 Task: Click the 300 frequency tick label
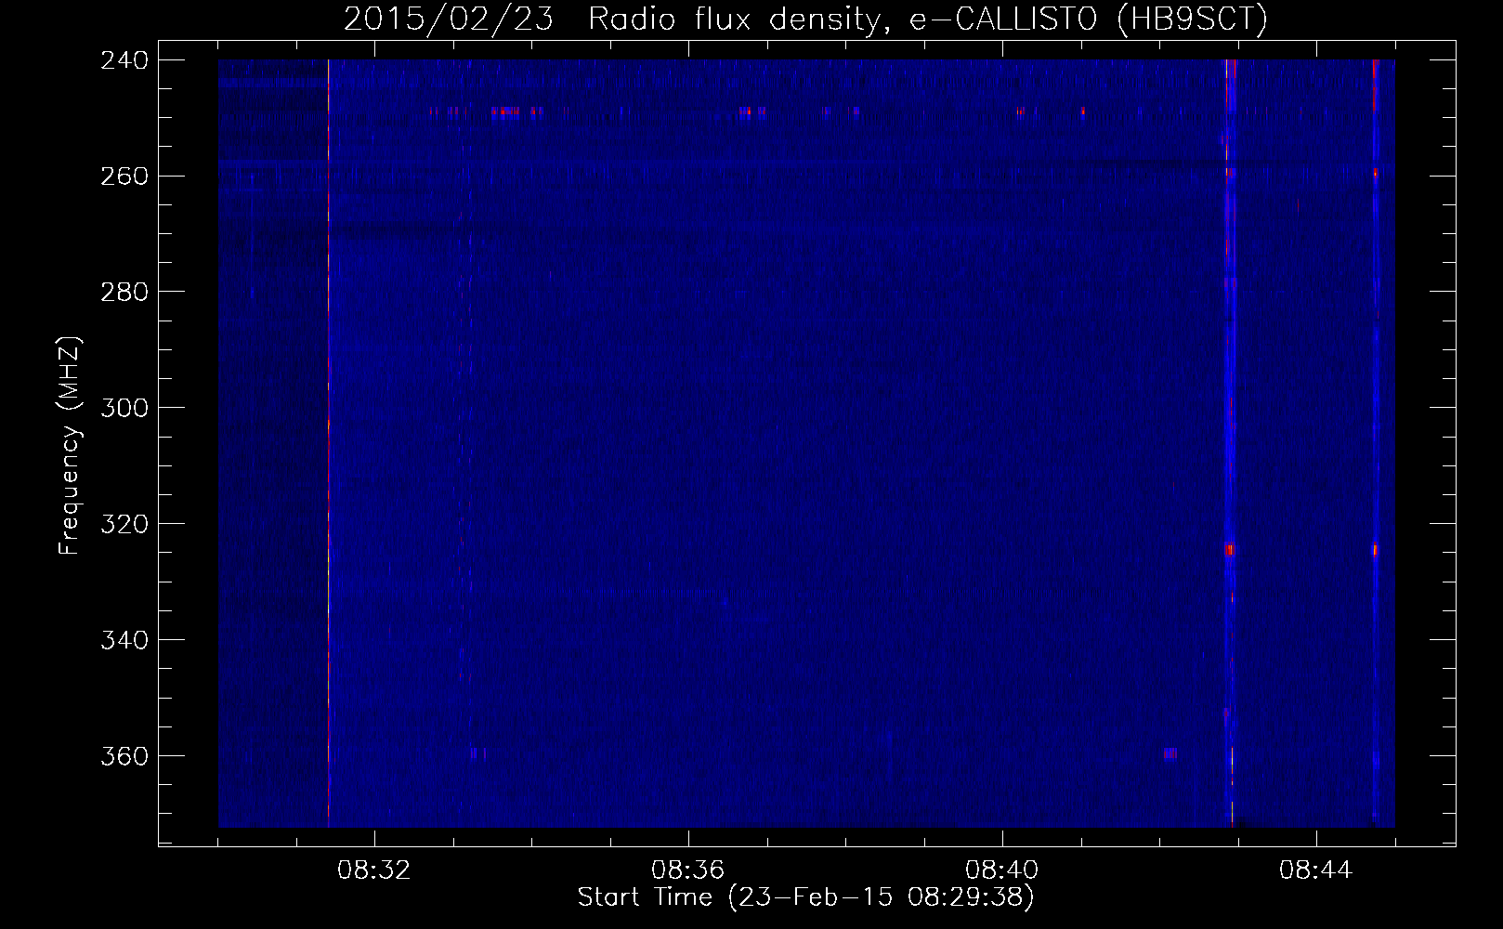pyautogui.click(x=124, y=408)
